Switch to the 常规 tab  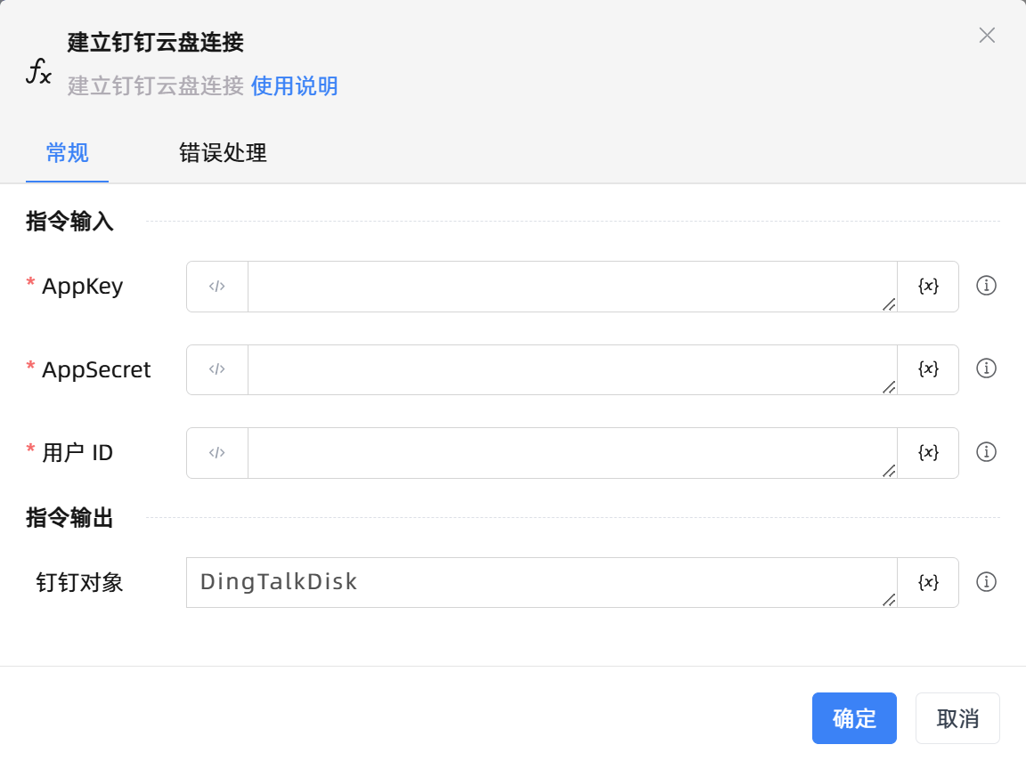[68, 153]
